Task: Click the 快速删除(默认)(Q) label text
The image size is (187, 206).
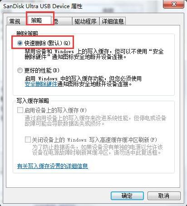Action: click(x=47, y=43)
